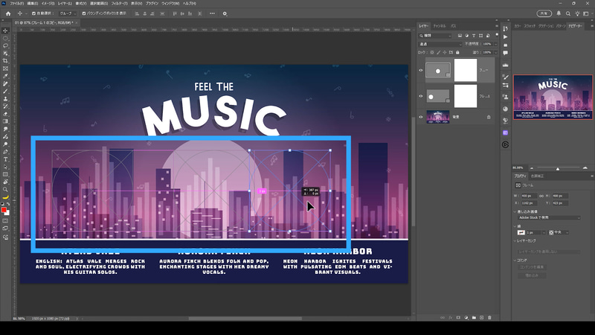
Task: Select the Zoom tool in the toolbox
Action: click(5, 190)
